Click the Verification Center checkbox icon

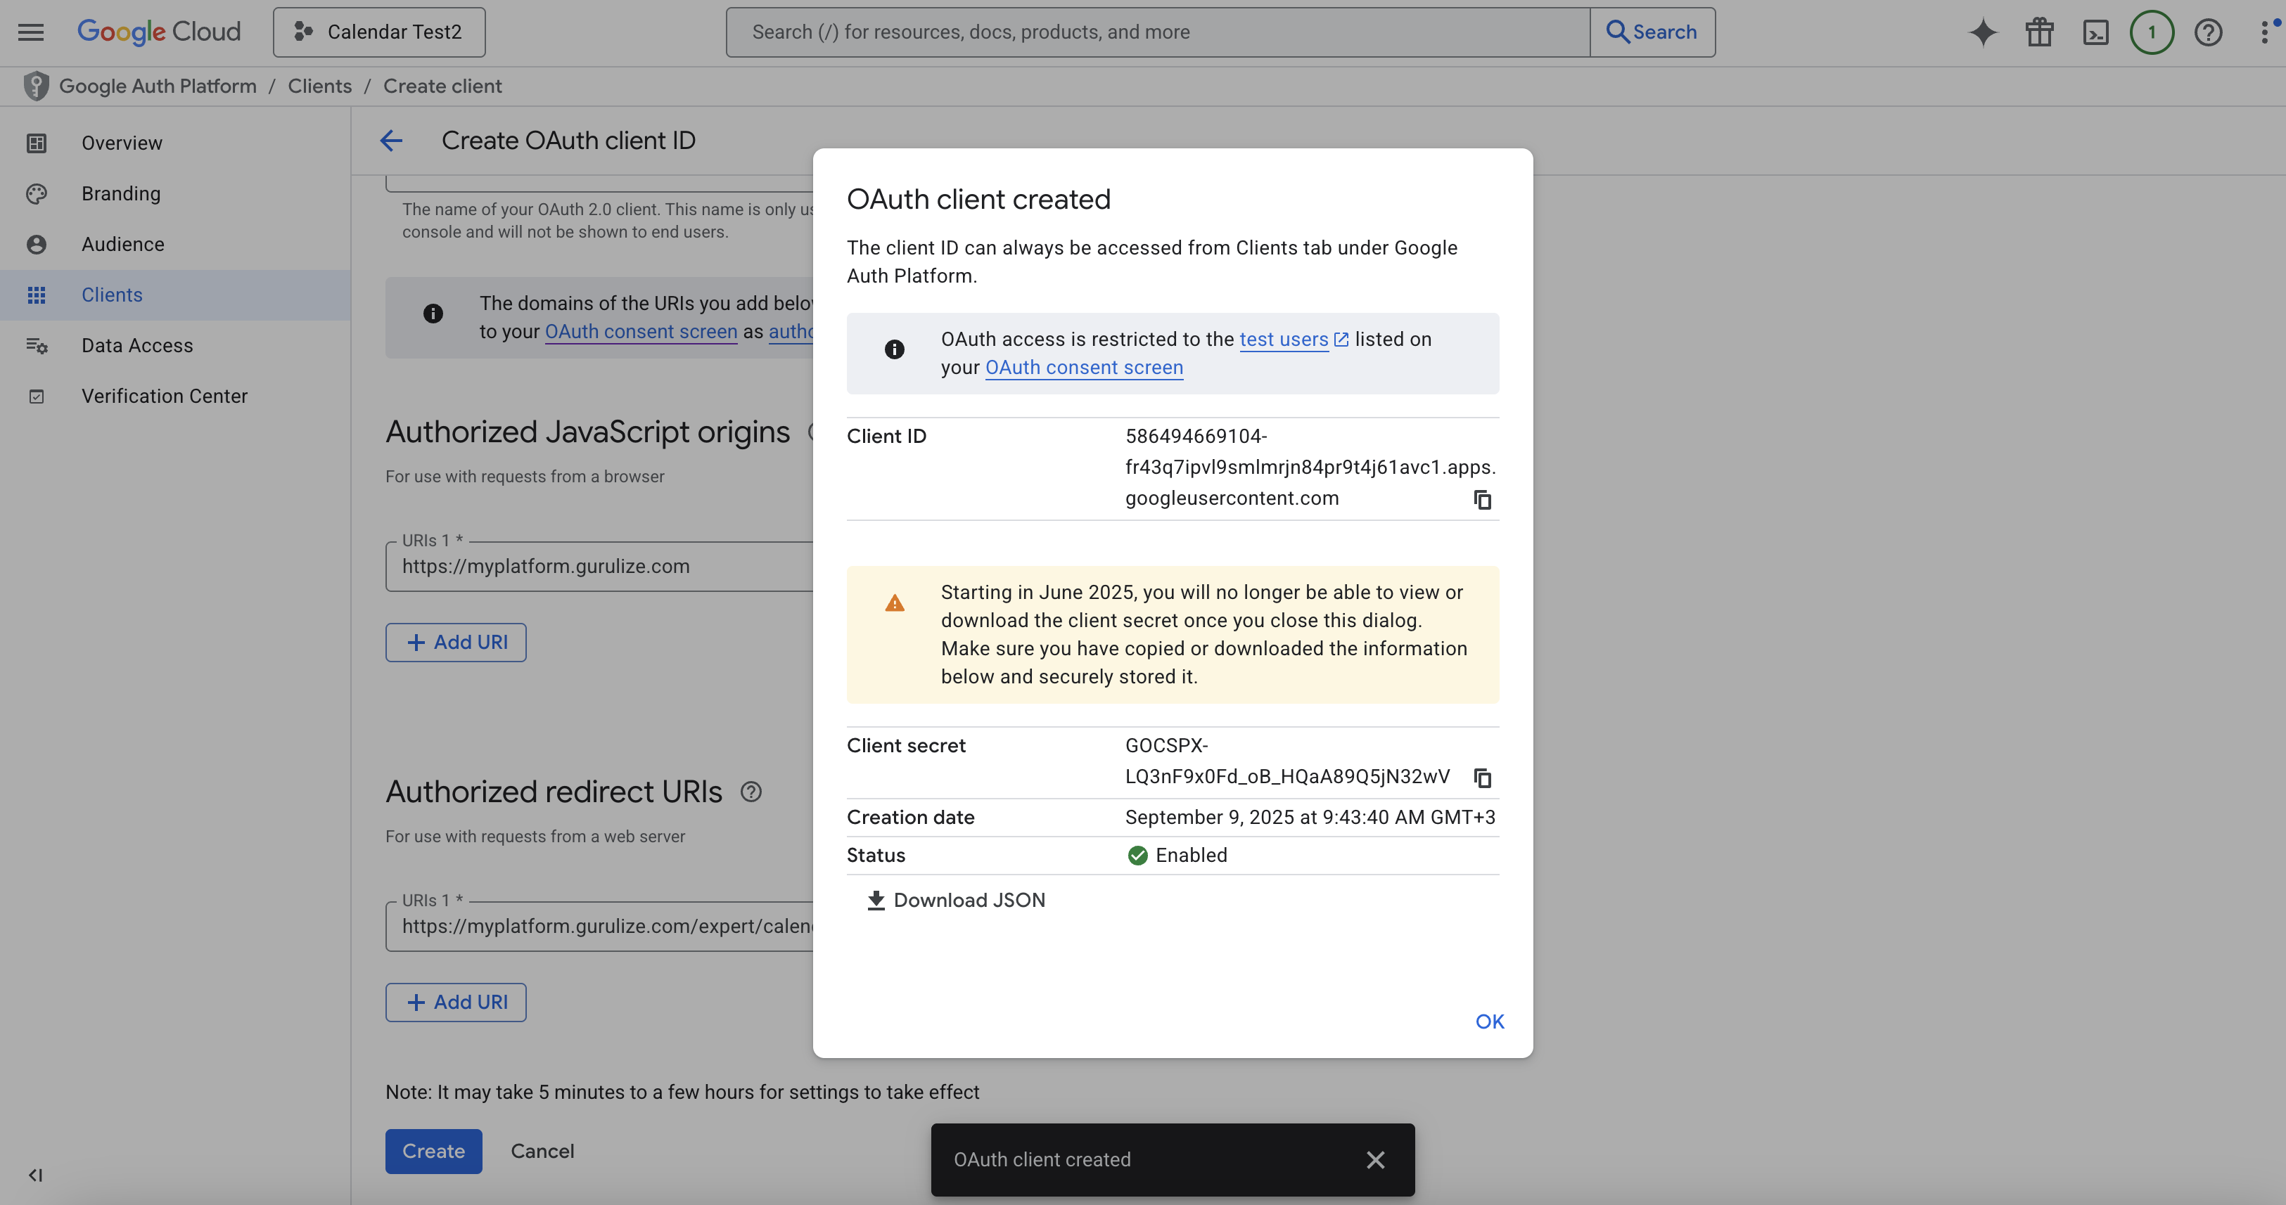37,396
